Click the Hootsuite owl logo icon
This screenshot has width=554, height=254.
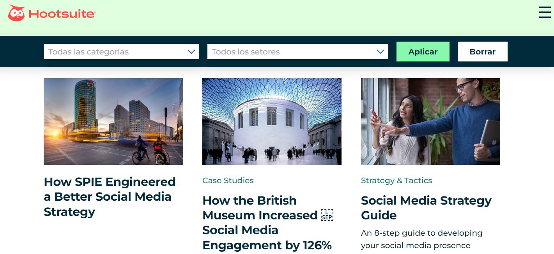(x=16, y=13)
